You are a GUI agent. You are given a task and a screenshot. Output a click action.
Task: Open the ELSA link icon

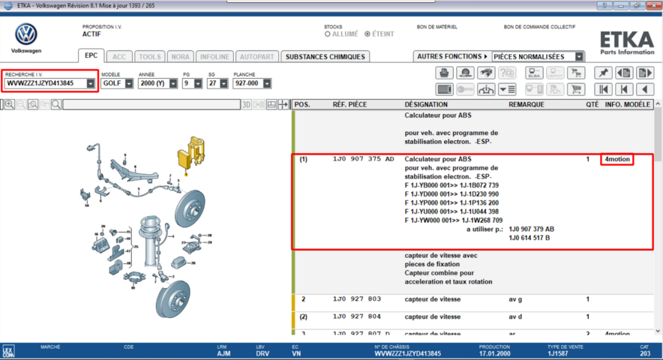click(534, 73)
